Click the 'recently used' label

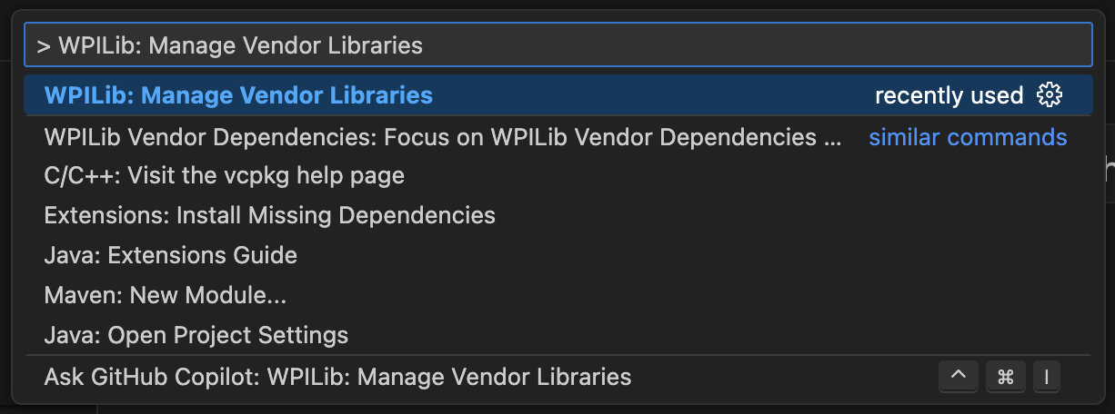949,94
